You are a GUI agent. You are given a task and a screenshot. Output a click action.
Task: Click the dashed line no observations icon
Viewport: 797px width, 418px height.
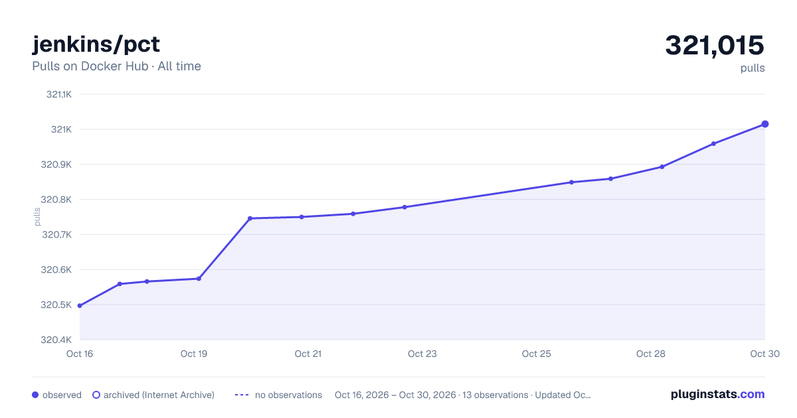242,395
